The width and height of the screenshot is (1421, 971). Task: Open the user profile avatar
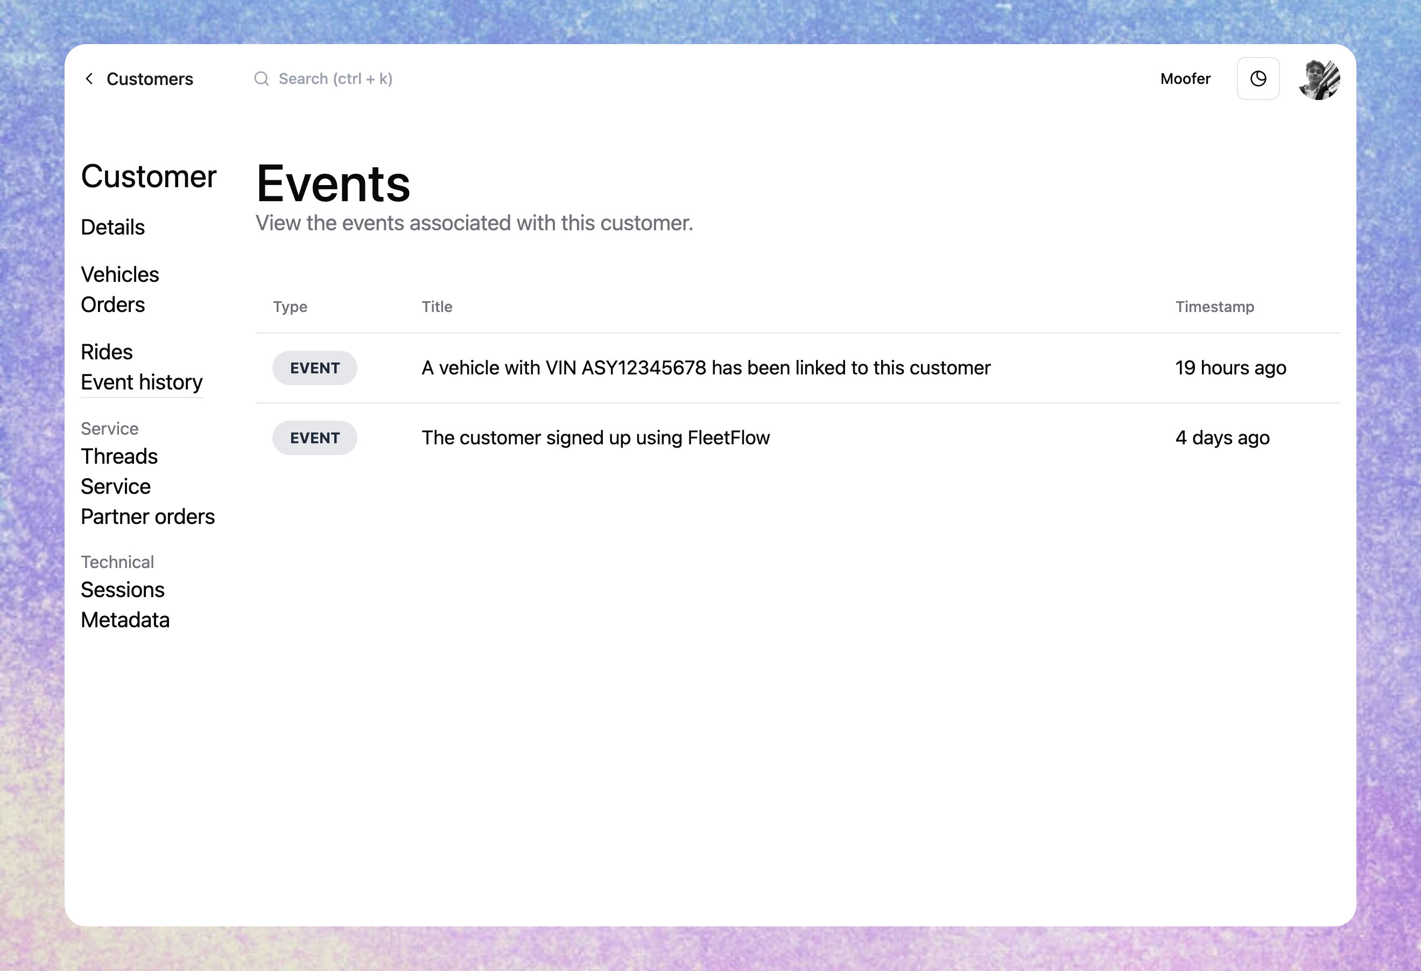(1319, 80)
